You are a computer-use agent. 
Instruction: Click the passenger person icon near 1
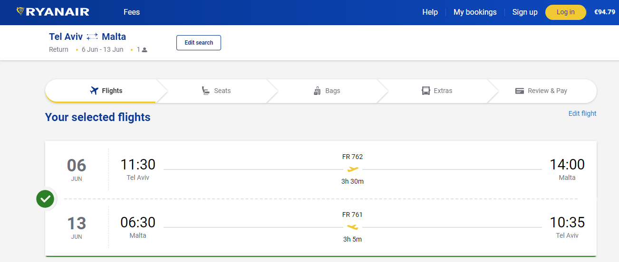pyautogui.click(x=145, y=50)
